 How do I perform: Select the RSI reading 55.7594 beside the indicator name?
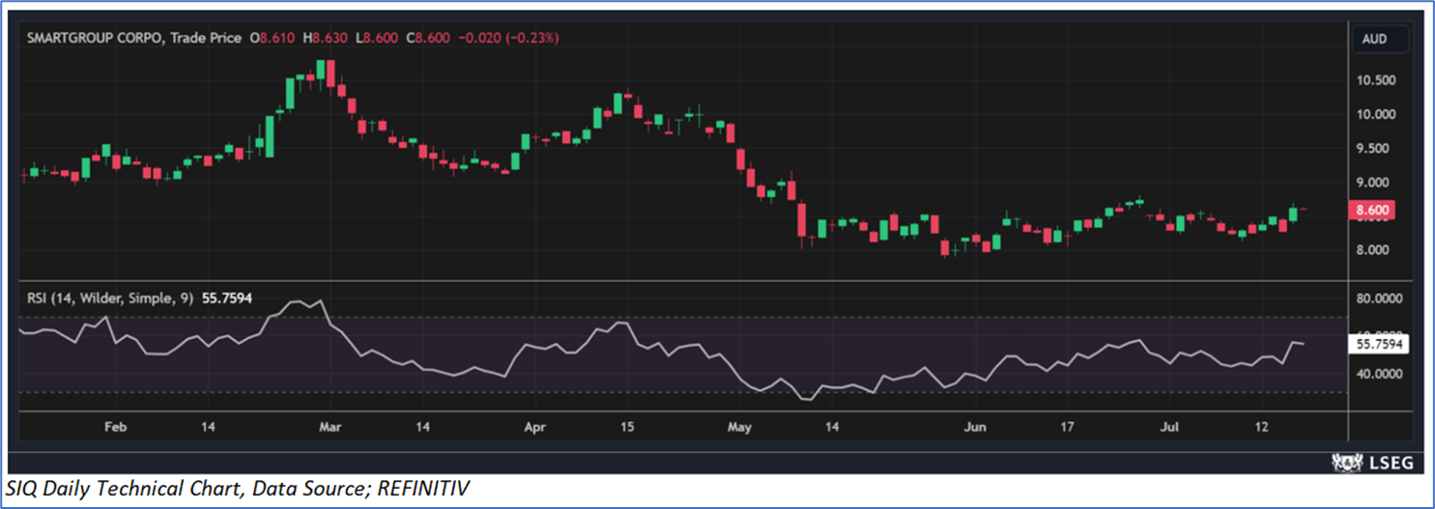(x=227, y=298)
